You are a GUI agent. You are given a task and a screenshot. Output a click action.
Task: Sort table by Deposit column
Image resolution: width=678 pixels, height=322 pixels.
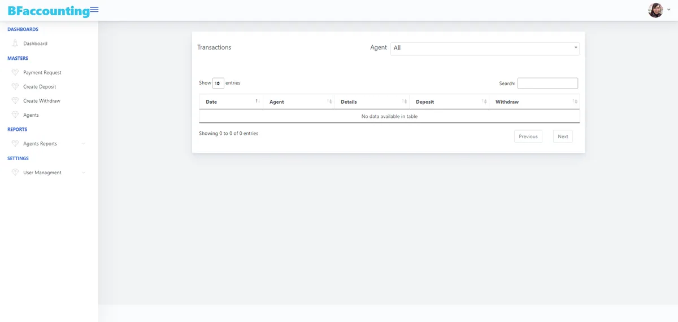click(x=449, y=102)
